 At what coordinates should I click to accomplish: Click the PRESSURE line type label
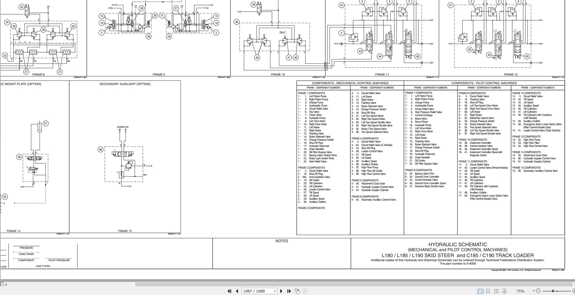click(26, 248)
